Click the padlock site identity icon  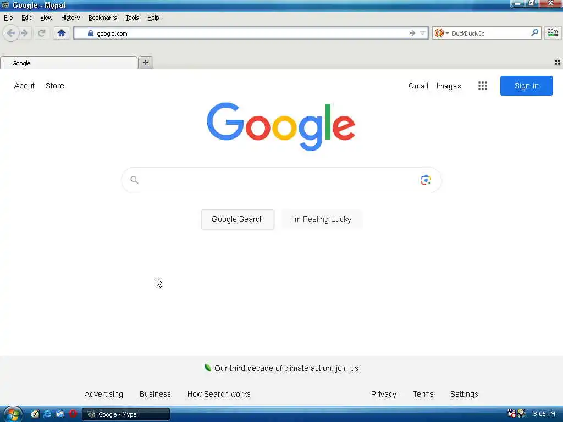pyautogui.click(x=91, y=34)
